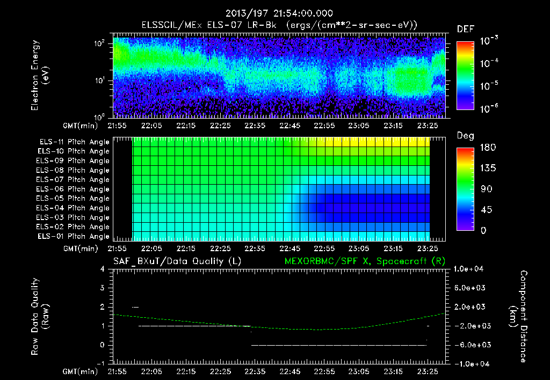The height and width of the screenshot is (380, 550).
Task: Click 22:55 tick below the pitch angle panel
Action: (x=324, y=249)
